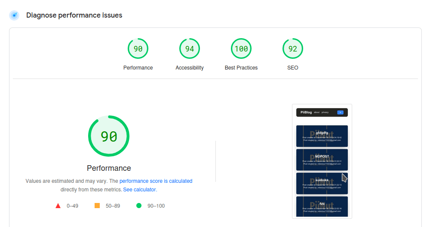The width and height of the screenshot is (430, 227).
Task: Open the 'See calculator' link
Action: pyautogui.click(x=140, y=189)
